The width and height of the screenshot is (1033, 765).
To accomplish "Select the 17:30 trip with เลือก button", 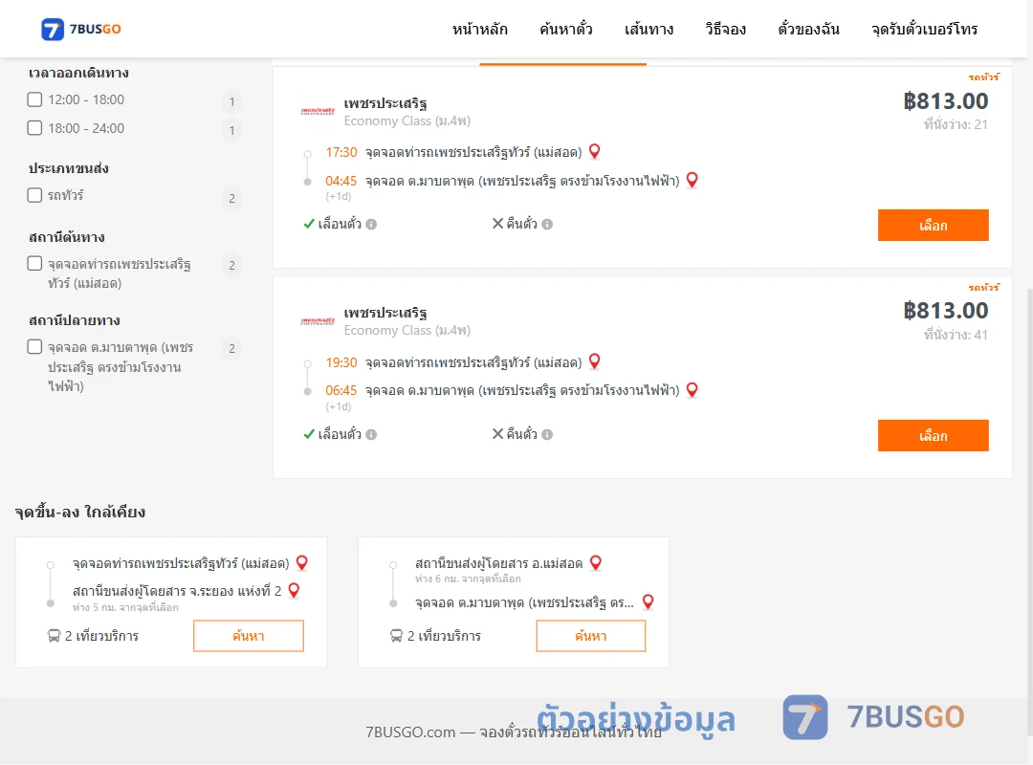I will click(933, 226).
